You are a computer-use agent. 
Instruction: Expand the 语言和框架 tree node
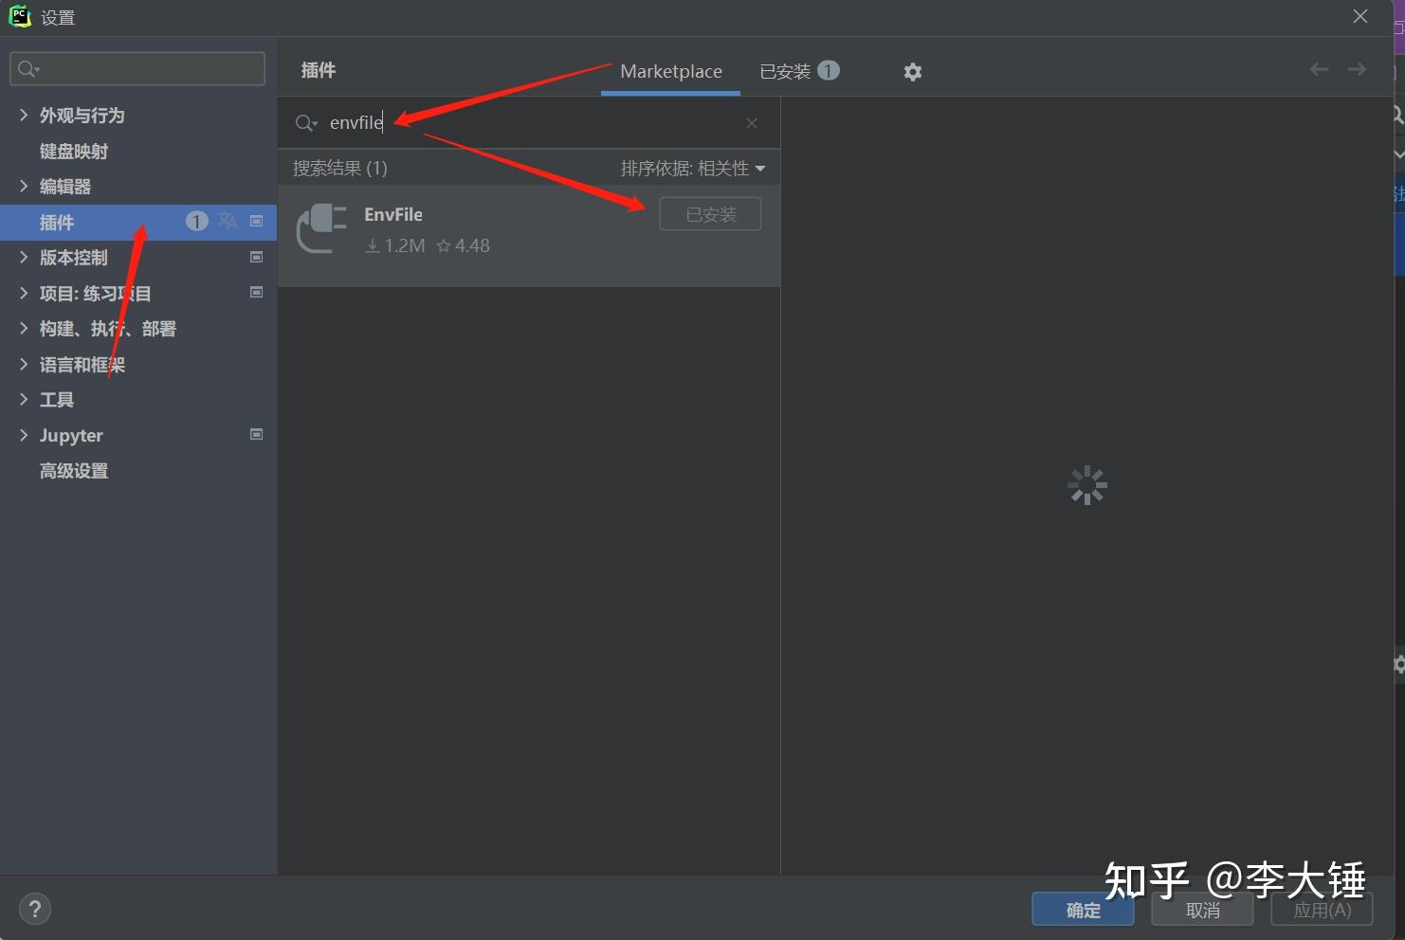point(24,364)
